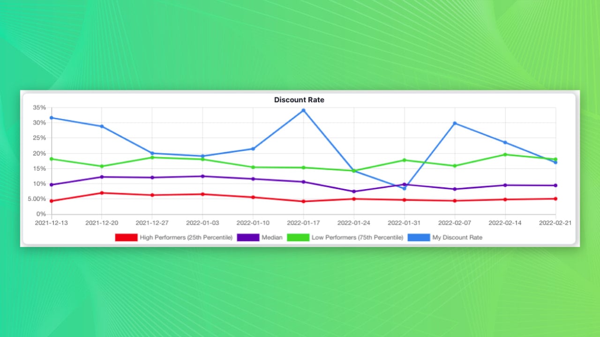Click red data point at 2021-12-20

point(102,193)
